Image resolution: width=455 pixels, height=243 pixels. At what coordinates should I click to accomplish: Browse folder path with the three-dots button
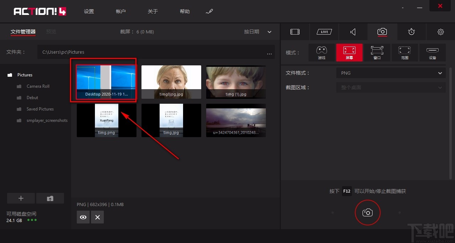[x=269, y=54]
